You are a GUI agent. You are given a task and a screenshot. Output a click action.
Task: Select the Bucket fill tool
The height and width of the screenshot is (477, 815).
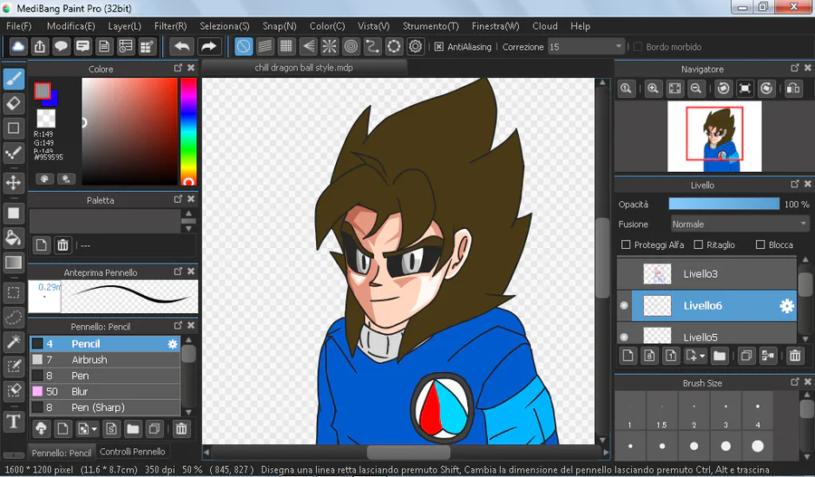14,238
